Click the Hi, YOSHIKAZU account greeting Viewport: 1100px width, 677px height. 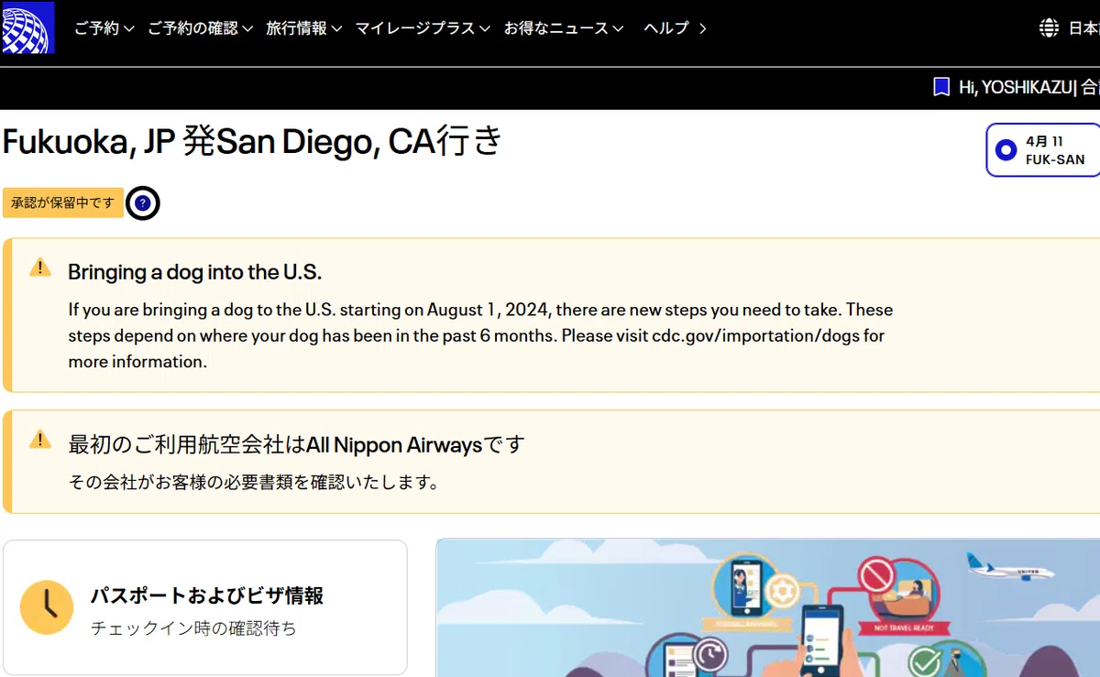coord(1016,87)
